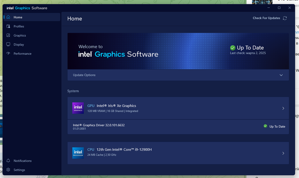Click the 128 MB VRAM specs line
Screen dimensions: 299x178
113,111
